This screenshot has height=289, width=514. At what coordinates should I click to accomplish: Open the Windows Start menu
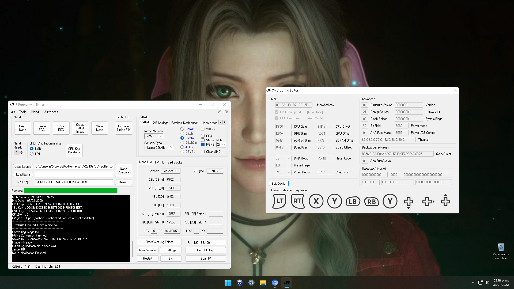pyautogui.click(x=228, y=283)
